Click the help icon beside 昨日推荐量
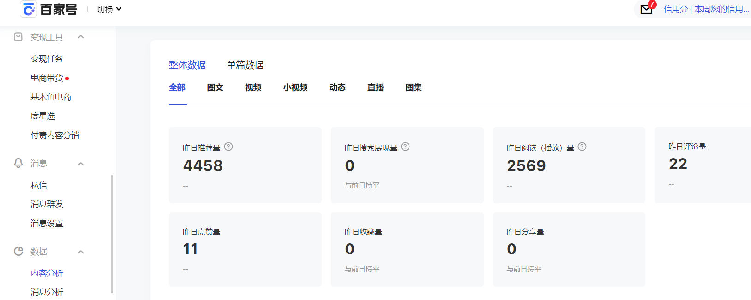751x300 pixels. pos(228,147)
